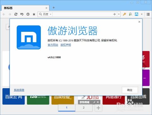Expand the toolbar extensions dropdown arrow
152x115 pixels.
point(142,14)
